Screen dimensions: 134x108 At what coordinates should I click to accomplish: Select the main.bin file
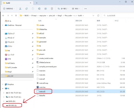[x=41, y=71]
